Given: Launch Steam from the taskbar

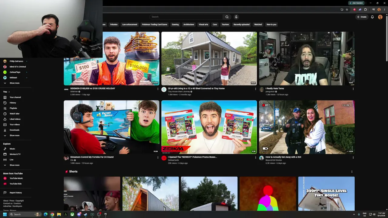Looking at the screenshot, I should point(85,214).
